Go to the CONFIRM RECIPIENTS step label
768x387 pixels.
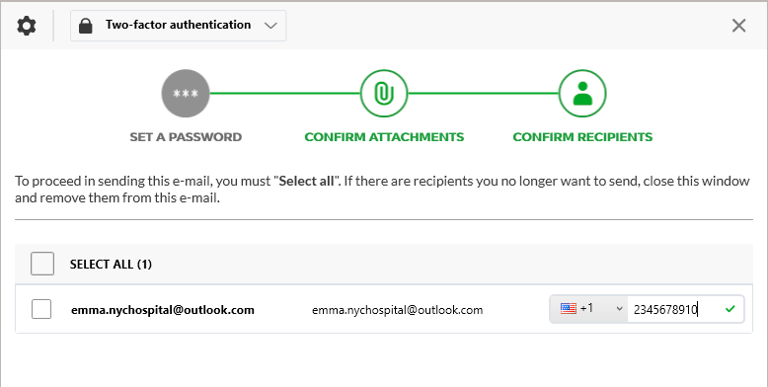[582, 137]
